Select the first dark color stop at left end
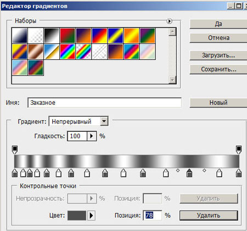The image size is (247, 231). (15, 173)
